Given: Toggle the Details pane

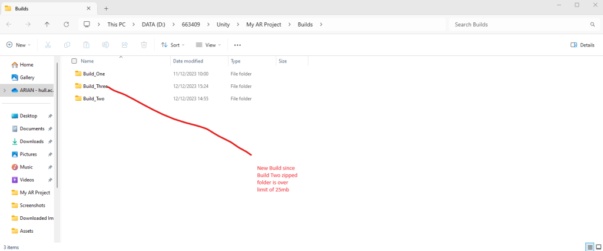Looking at the screenshot, I should (582, 45).
